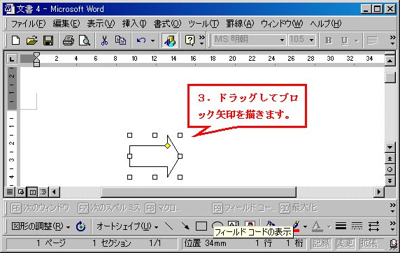
Task: Open a file with the folder icon
Action: [x=31, y=41]
